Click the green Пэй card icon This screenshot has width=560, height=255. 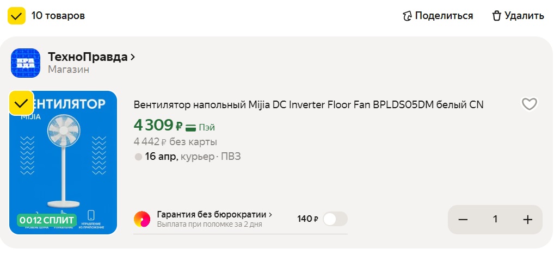point(190,128)
